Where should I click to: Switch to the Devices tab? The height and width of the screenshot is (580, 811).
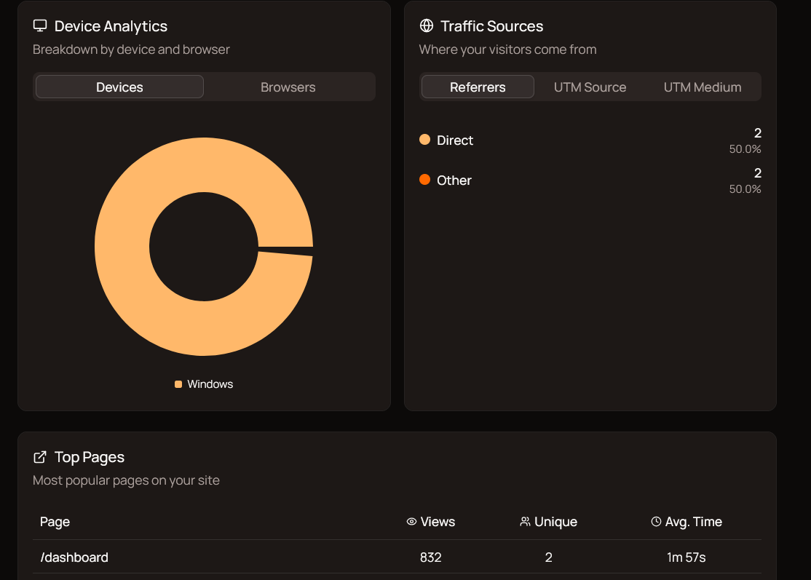pos(119,87)
